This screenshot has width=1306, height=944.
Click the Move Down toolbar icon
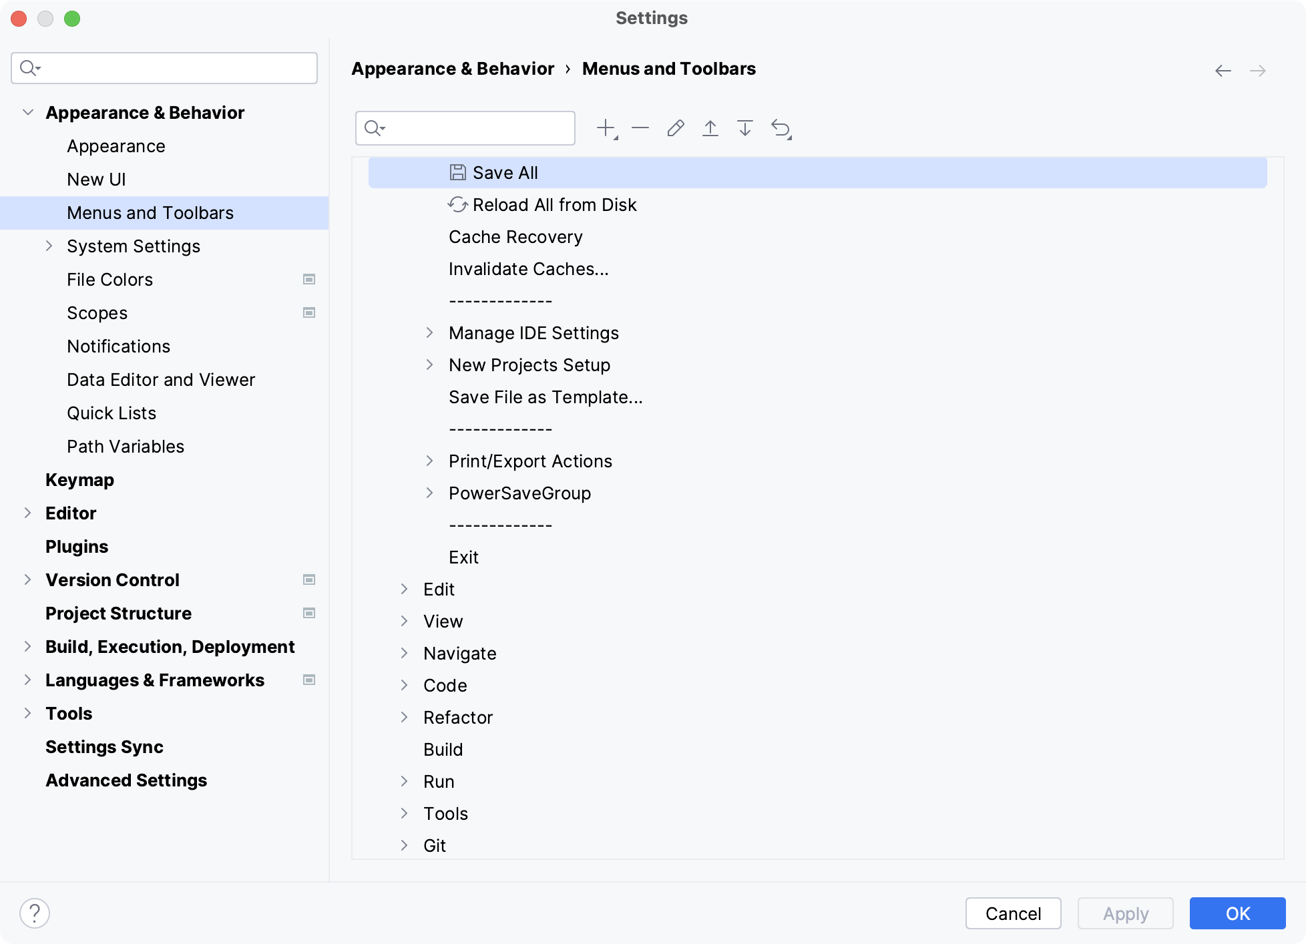tap(744, 128)
